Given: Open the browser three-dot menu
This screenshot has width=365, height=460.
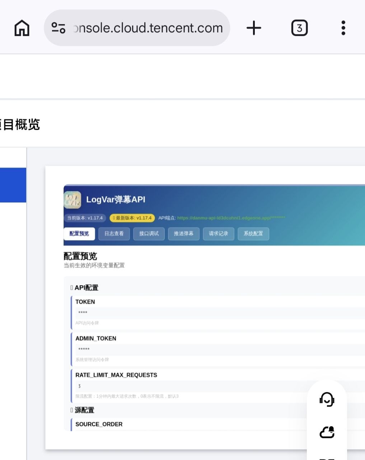Looking at the screenshot, I should click(x=343, y=27).
